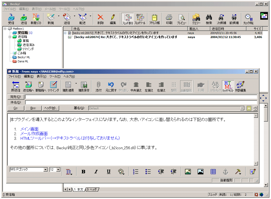Screen dimensions: 271x199
Task: Open dropdown arrow beside 返信
Action: [x=74, y=16]
